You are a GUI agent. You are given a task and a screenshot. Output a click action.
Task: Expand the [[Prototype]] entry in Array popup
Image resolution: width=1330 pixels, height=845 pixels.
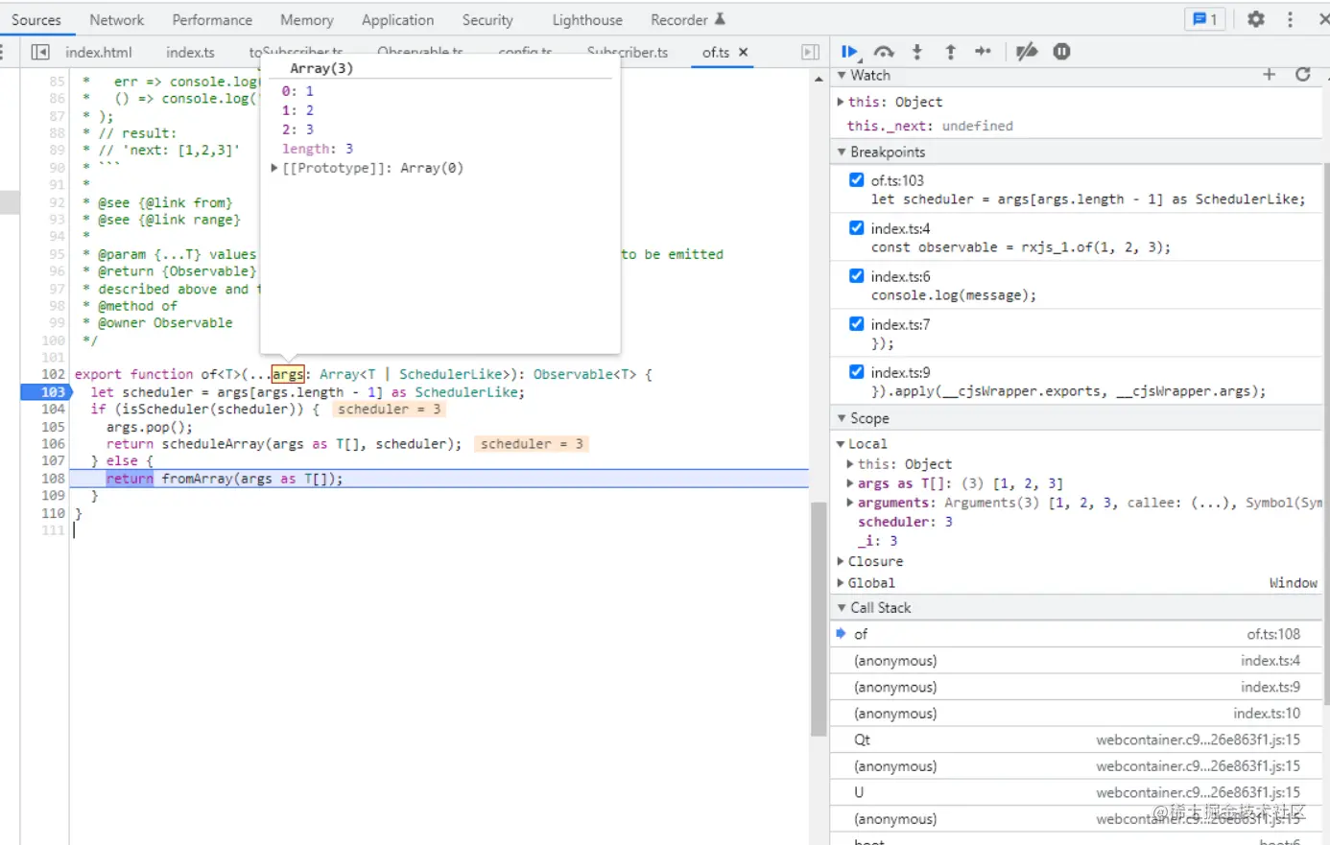coord(274,168)
